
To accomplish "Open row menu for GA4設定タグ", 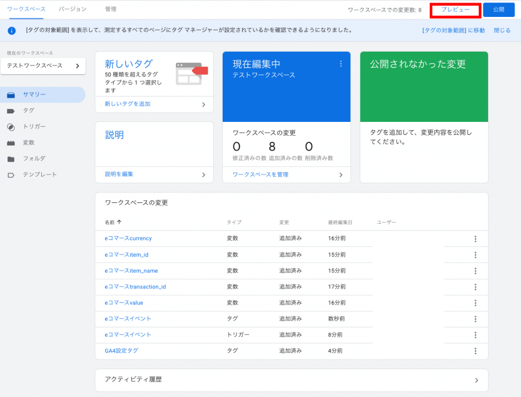I will 476,351.
